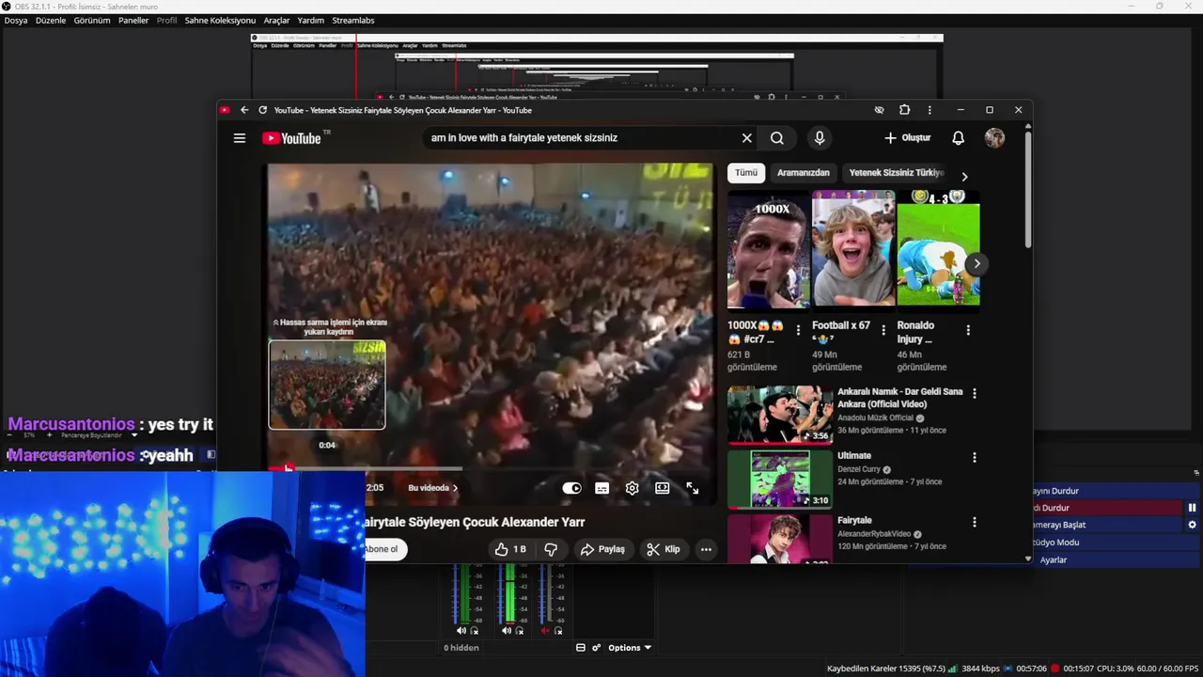Open YouTube notifications bell

(x=958, y=138)
